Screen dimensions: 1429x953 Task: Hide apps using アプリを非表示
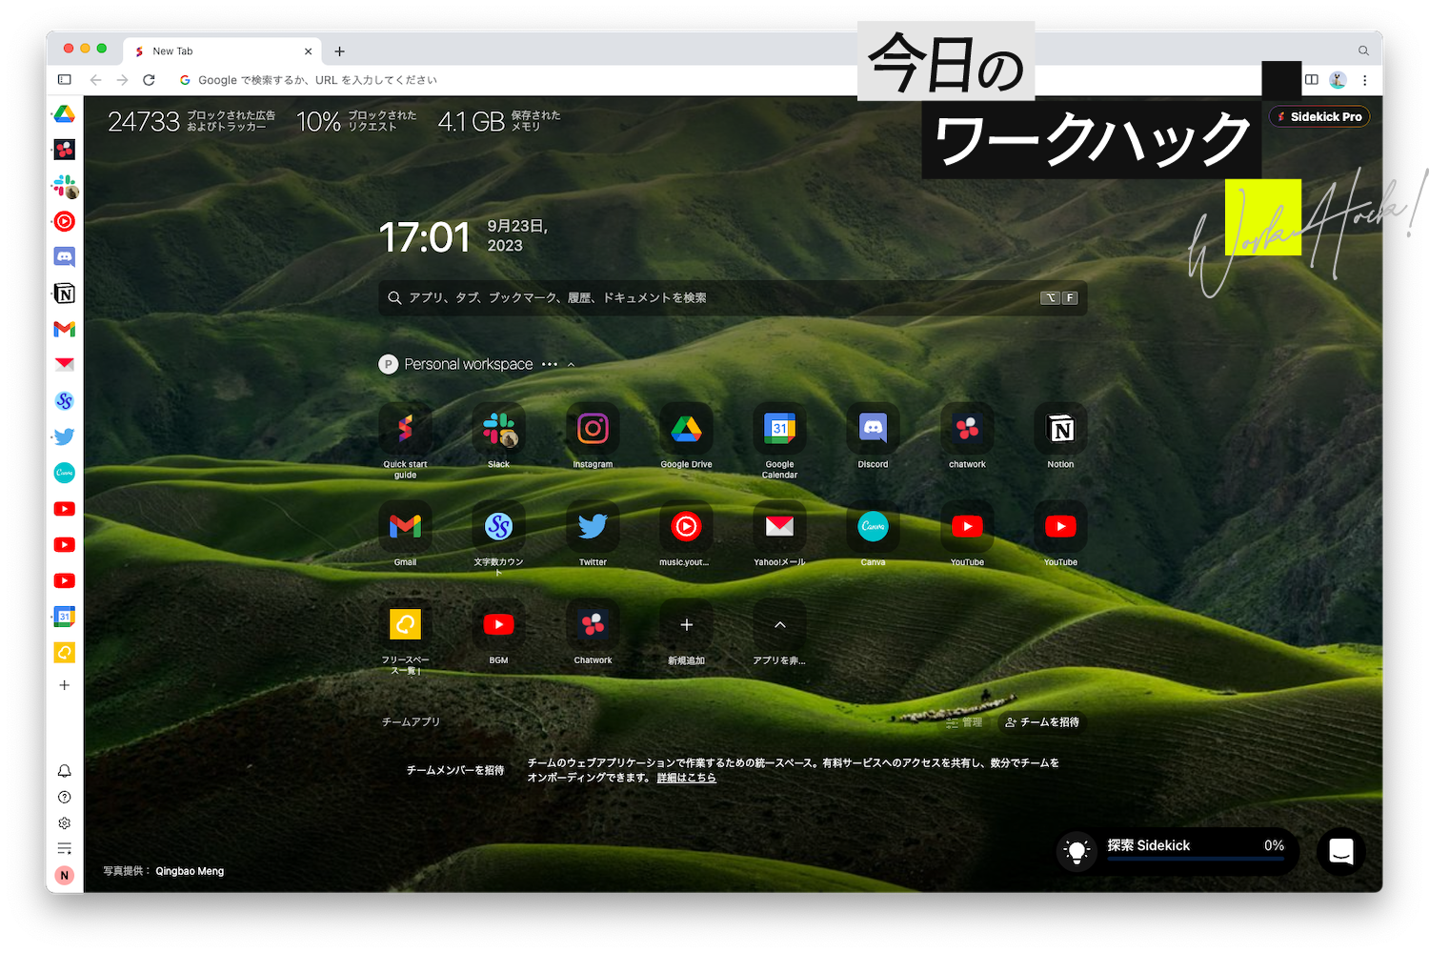click(779, 624)
